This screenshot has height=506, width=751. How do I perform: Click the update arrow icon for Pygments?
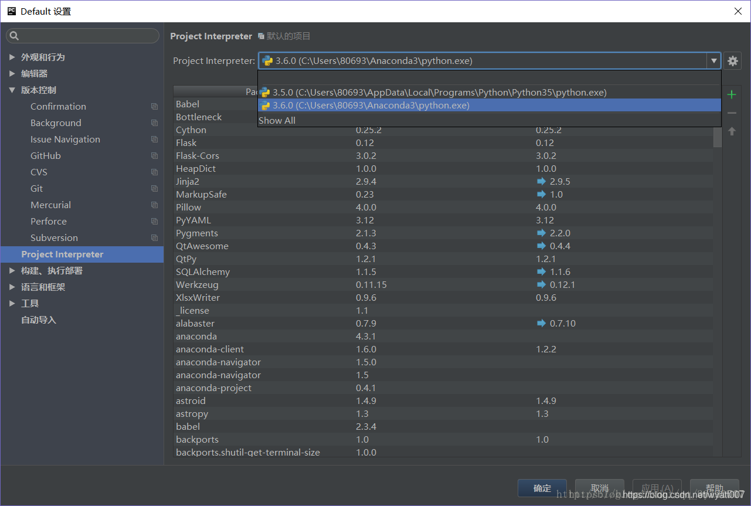541,233
